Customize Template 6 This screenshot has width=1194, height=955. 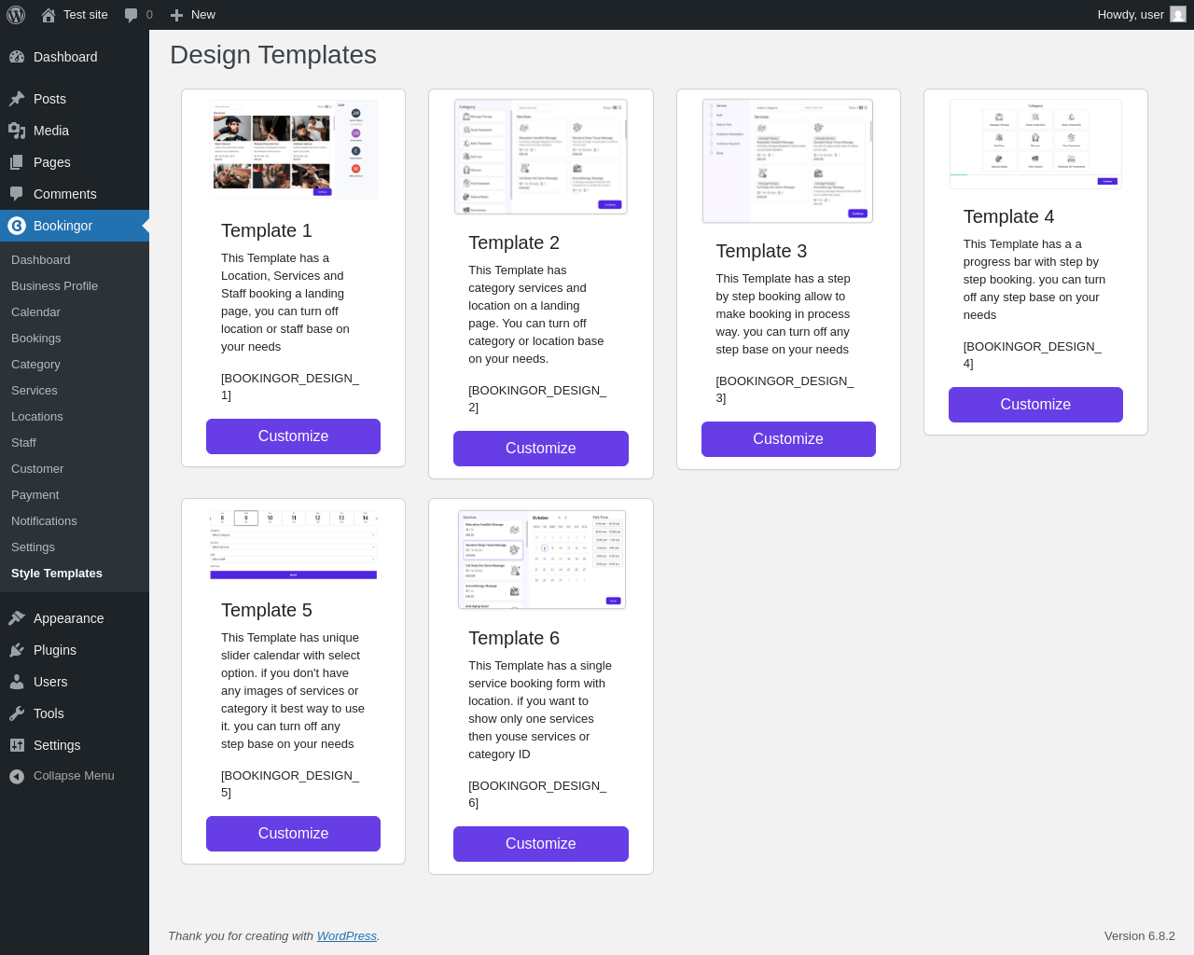(541, 844)
